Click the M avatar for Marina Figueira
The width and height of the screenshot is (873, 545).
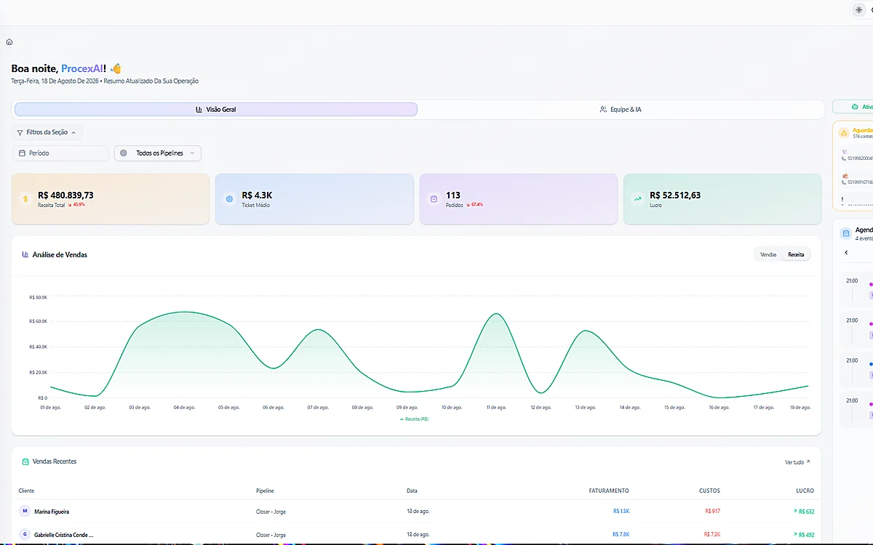[x=25, y=512]
